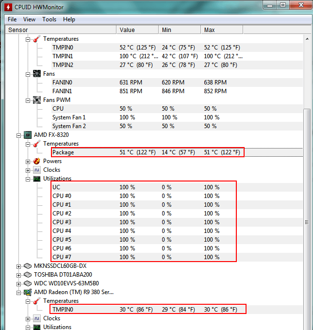Image resolution: width=313 pixels, height=330 pixels.
Task: Click the AMD Radeon R9 380 graphics card icon
Action: [28, 292]
